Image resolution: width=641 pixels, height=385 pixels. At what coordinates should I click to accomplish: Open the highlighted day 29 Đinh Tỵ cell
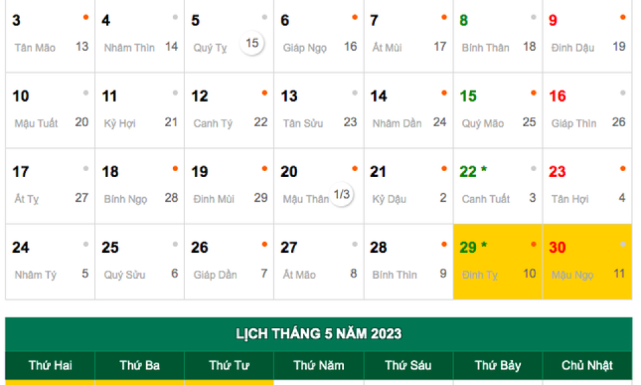point(498,262)
